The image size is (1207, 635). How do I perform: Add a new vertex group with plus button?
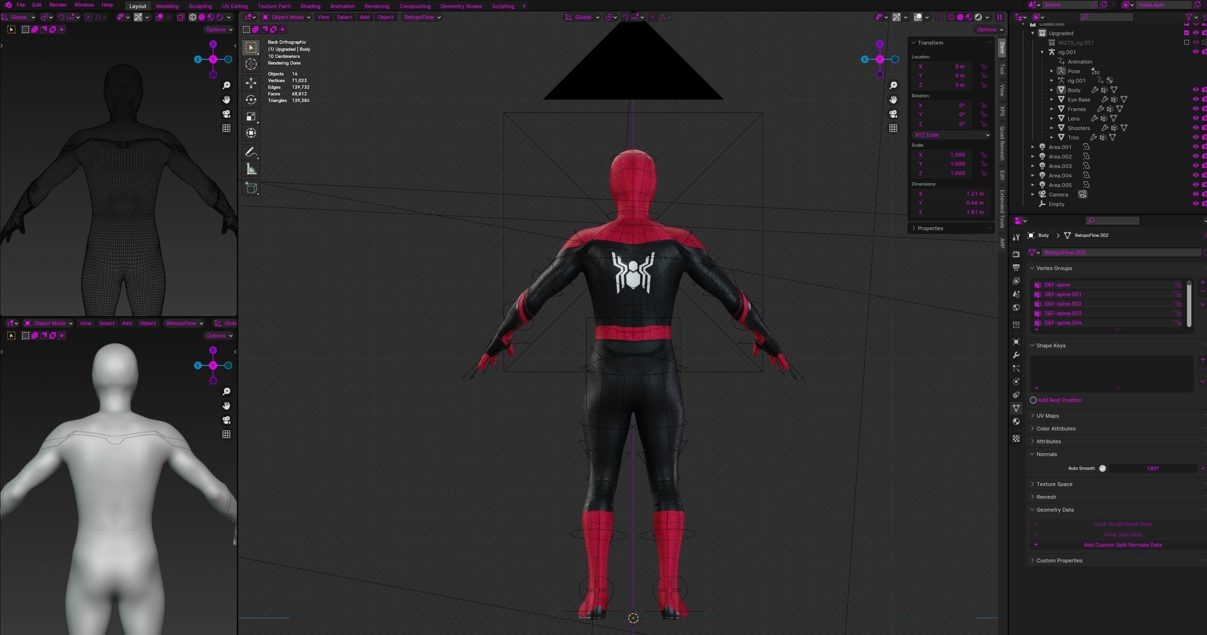1203,282
